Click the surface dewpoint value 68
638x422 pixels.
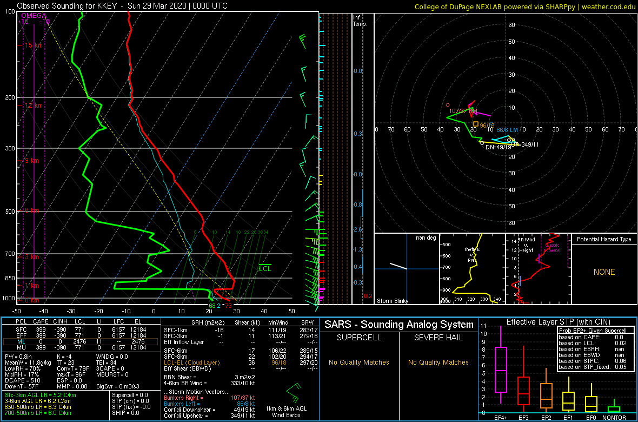(212, 306)
